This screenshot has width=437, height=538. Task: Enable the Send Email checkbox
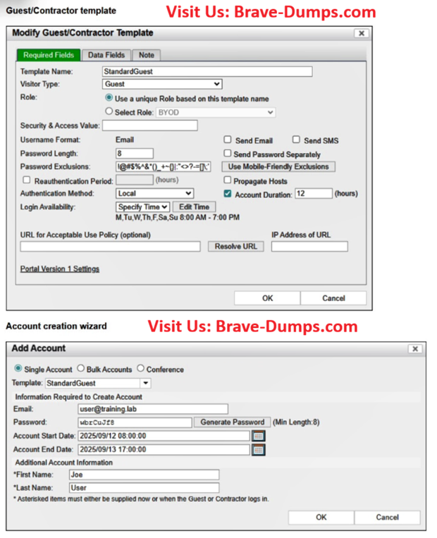[228, 140]
